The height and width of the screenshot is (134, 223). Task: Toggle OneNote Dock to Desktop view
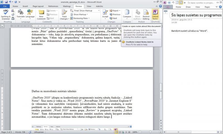tap(181, 3)
